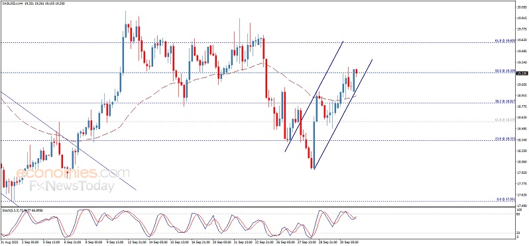Select the 23.6 Fibonacci level label
The height and width of the screenshot is (246, 529).
[504, 138]
